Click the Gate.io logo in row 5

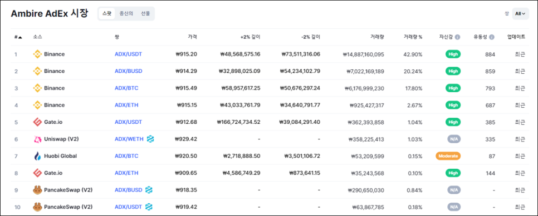tap(37, 122)
